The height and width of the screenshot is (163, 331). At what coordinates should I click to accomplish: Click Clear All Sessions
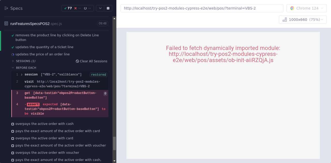click(x=92, y=61)
